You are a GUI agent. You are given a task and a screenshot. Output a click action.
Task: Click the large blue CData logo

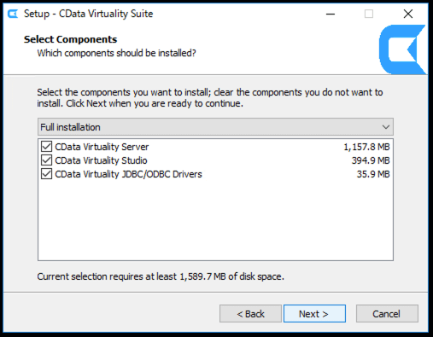402,49
